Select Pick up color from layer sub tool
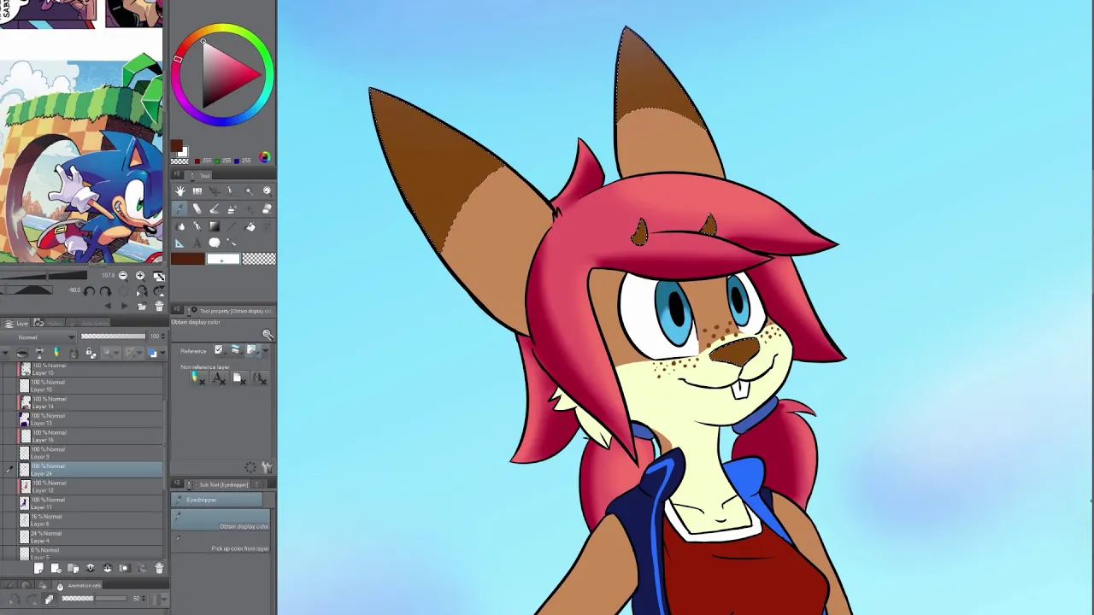The height and width of the screenshot is (615, 1094). click(221, 542)
